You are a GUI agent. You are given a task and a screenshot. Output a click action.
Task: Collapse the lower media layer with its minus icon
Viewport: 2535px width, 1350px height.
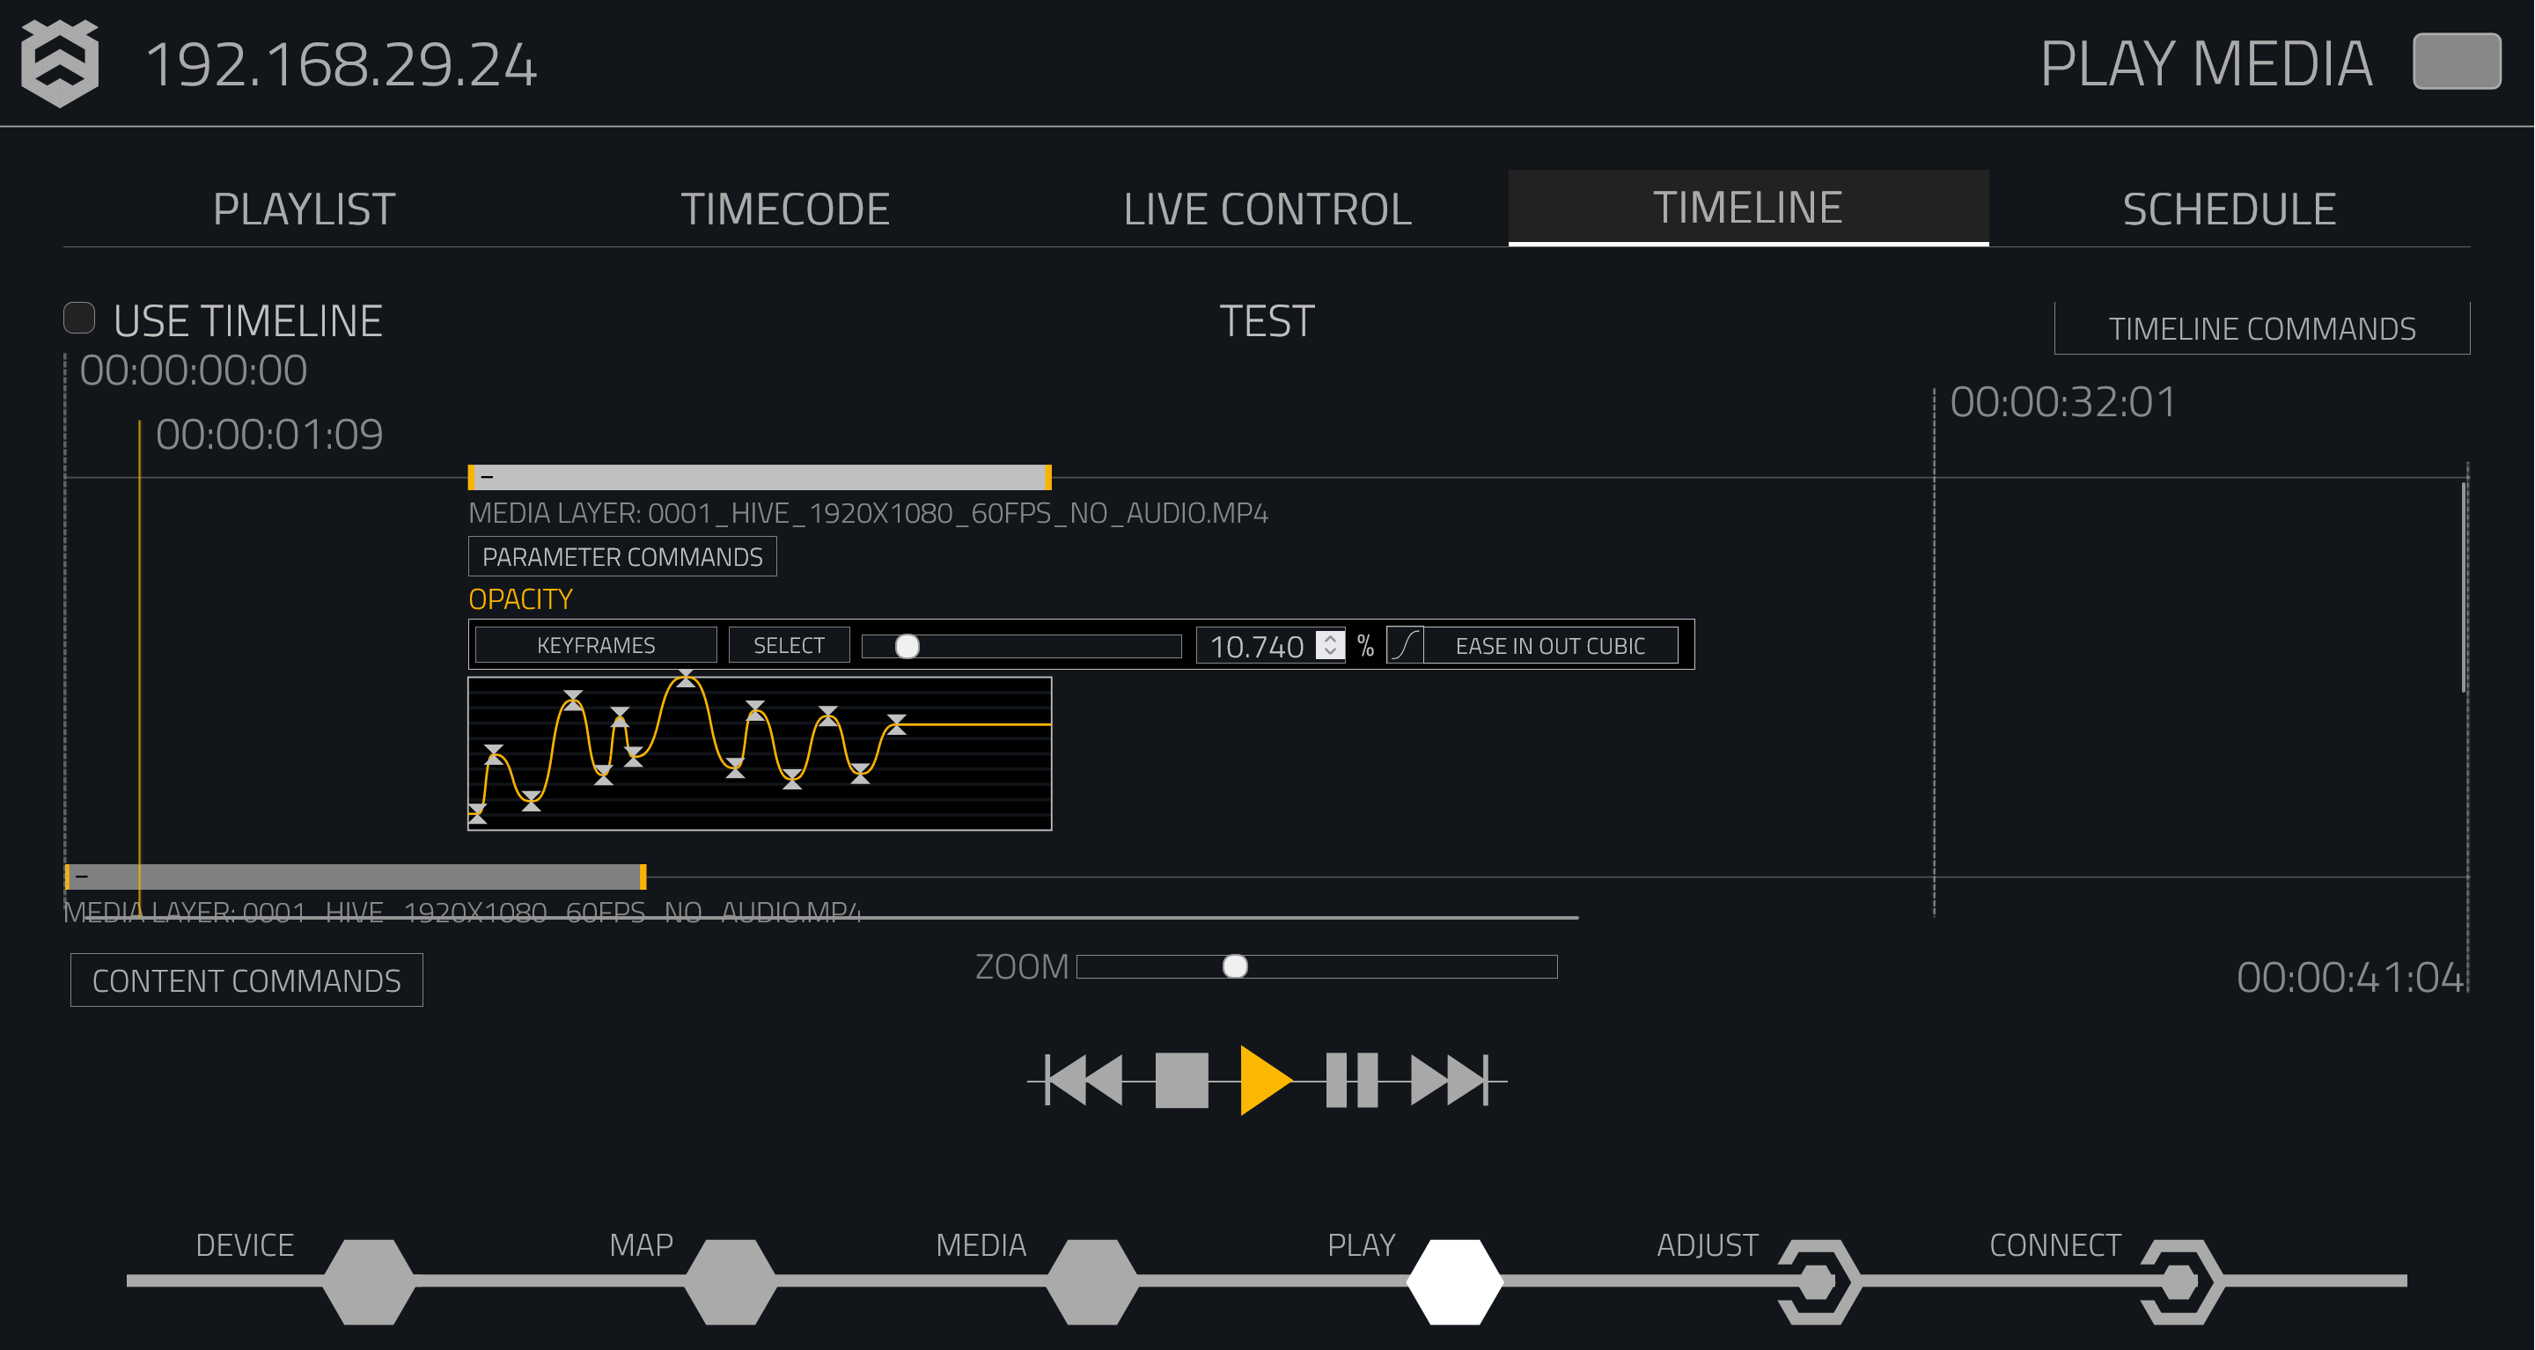[x=83, y=876]
